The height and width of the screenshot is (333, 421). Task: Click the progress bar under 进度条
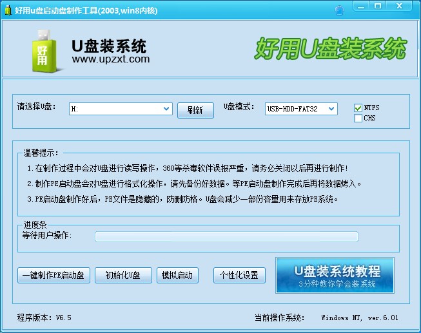[226, 236]
